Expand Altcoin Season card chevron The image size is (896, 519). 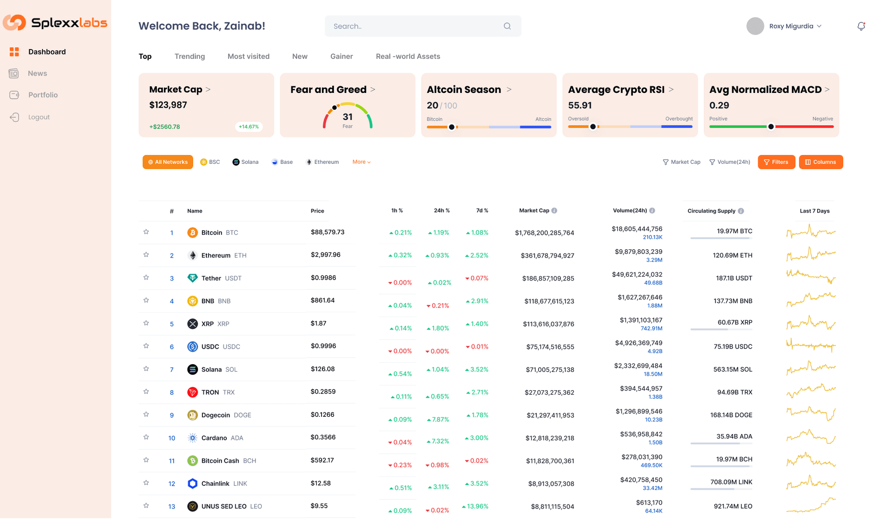[x=509, y=90]
